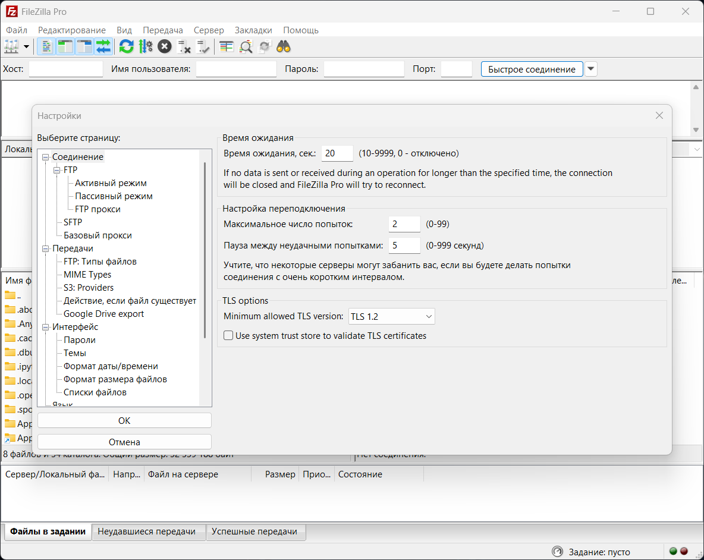Toggle the message log display icon
This screenshot has height=560, width=704.
click(x=46, y=46)
